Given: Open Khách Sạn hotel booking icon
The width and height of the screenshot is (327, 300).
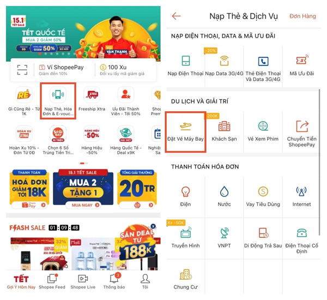Looking at the screenshot, I should 224,126.
